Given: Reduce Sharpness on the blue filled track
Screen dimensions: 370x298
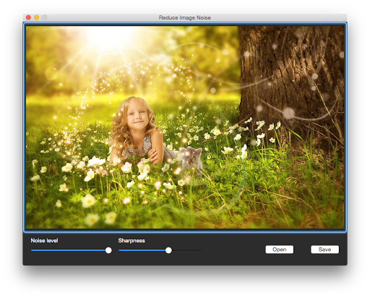Looking at the screenshot, I should tap(142, 250).
